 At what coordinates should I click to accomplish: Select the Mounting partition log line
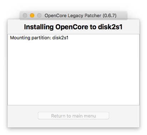(x=39, y=38)
